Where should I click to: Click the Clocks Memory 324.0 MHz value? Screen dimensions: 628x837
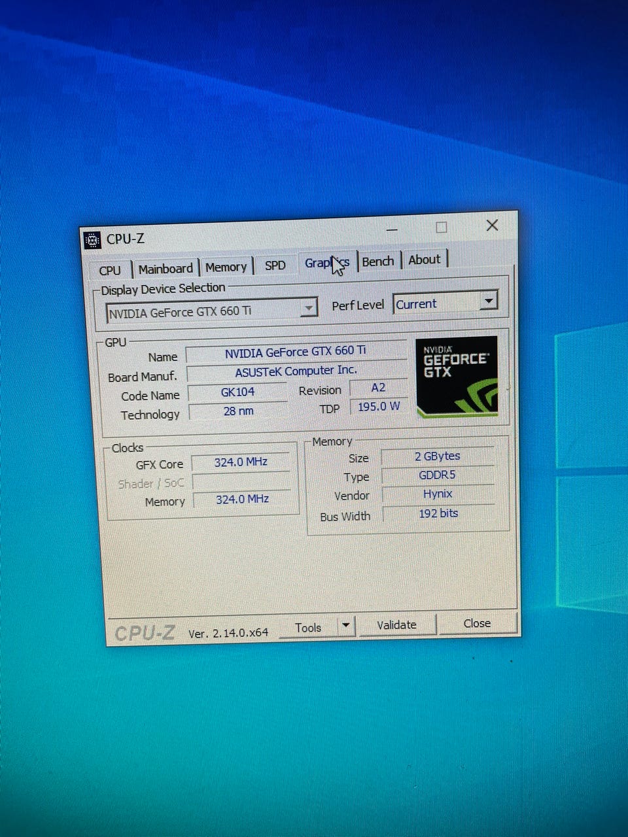242,499
